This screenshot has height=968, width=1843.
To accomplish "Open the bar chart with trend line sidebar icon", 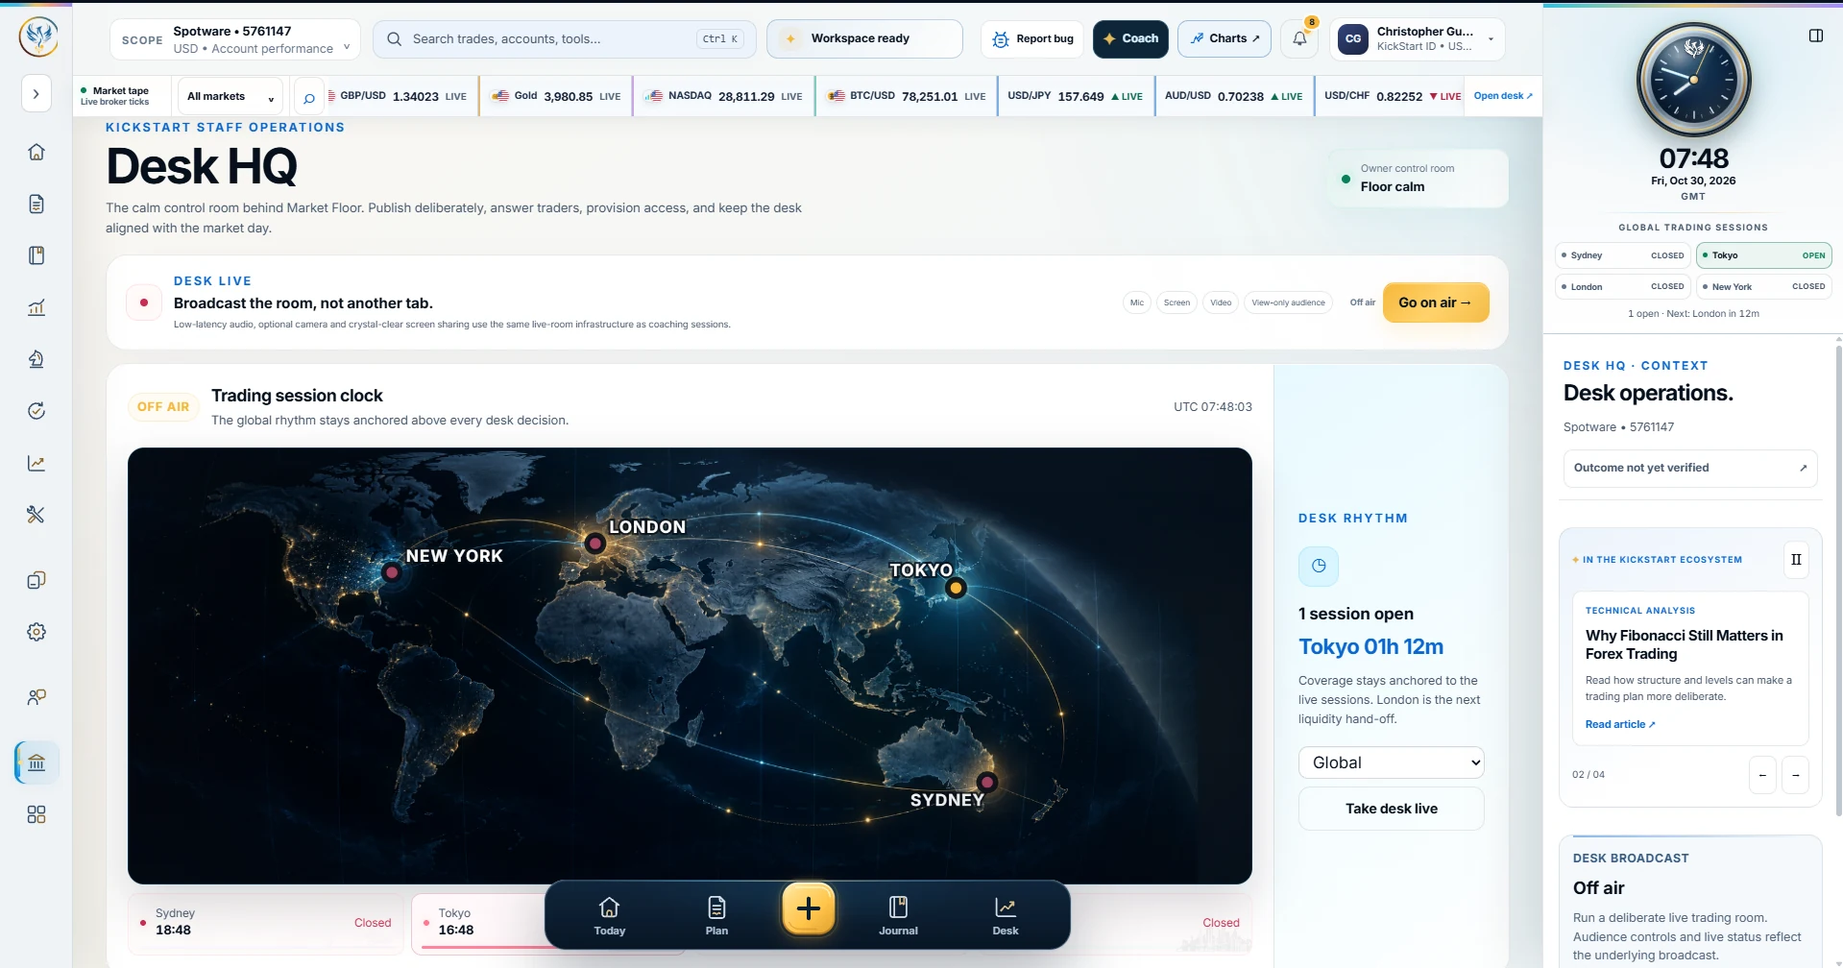I will (36, 307).
